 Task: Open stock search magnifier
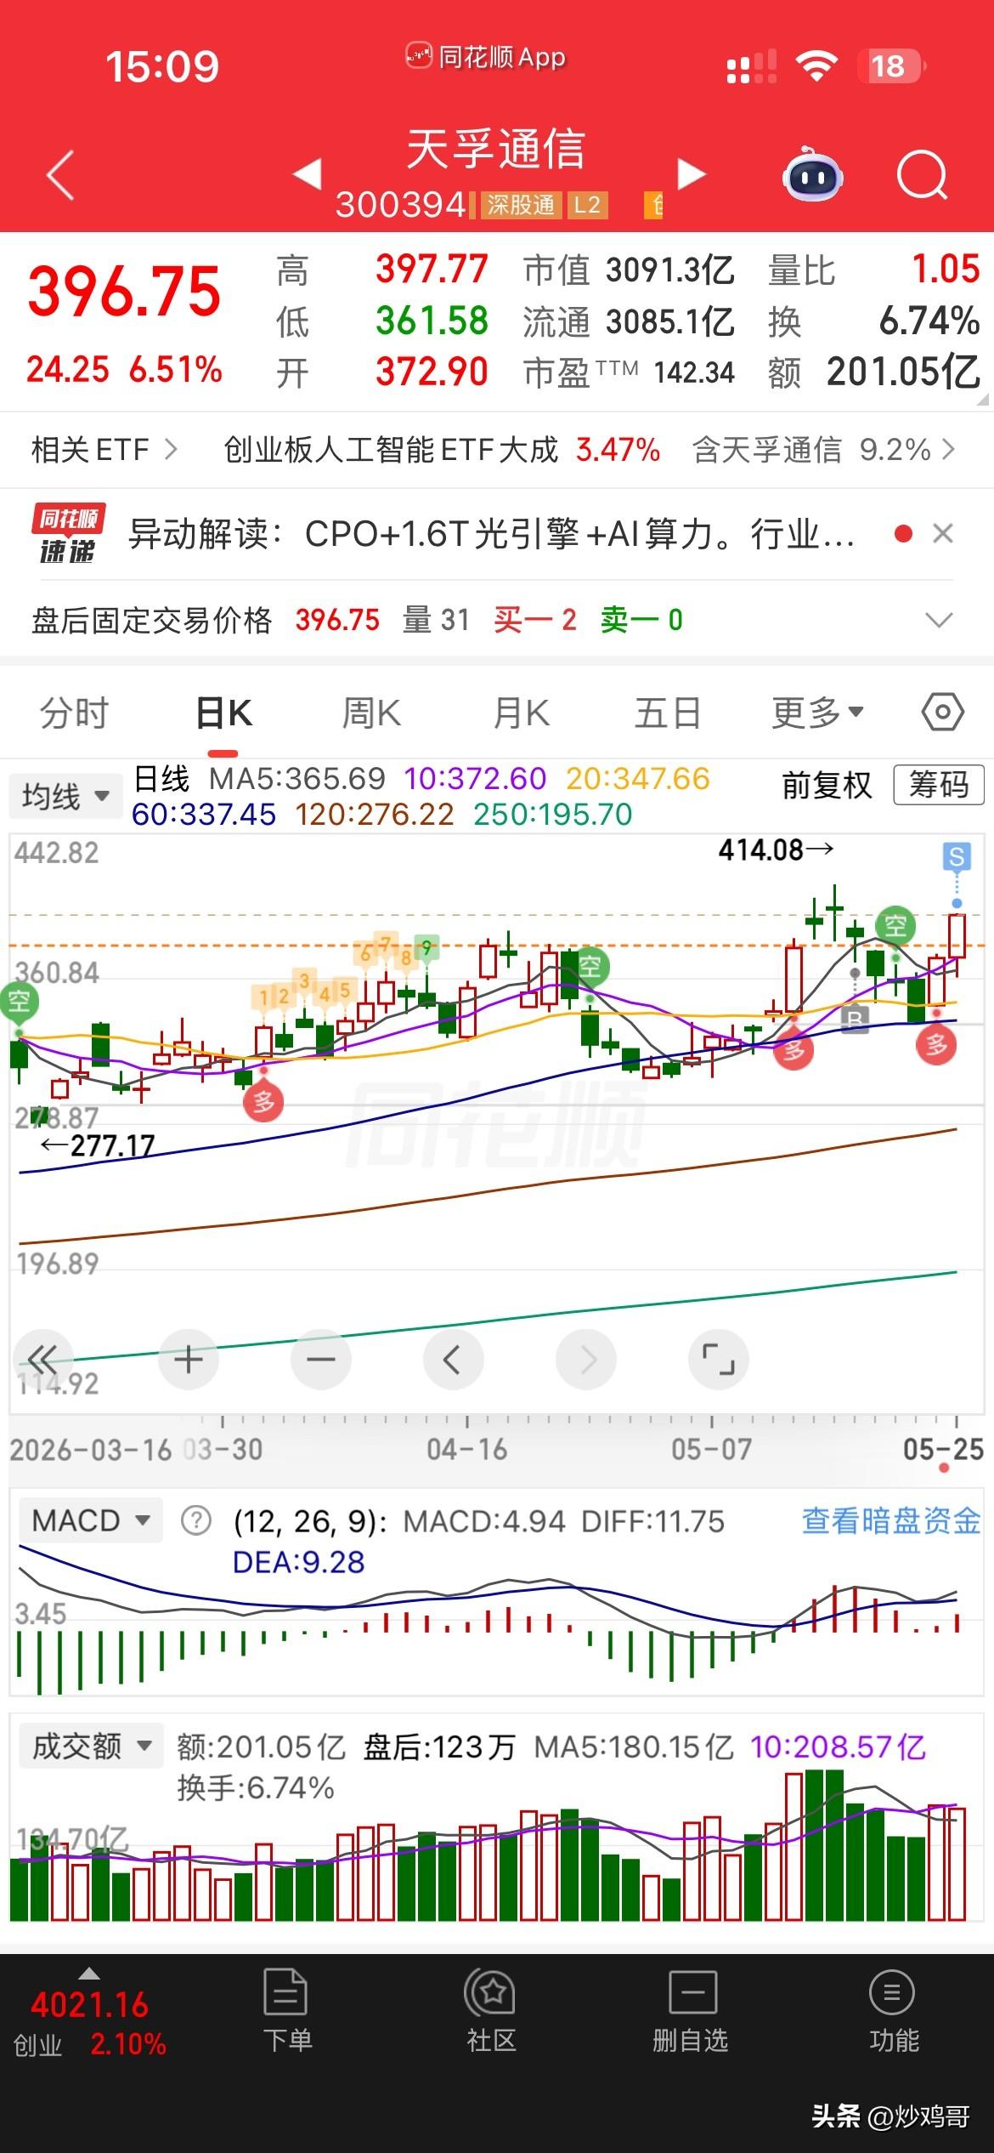point(923,175)
